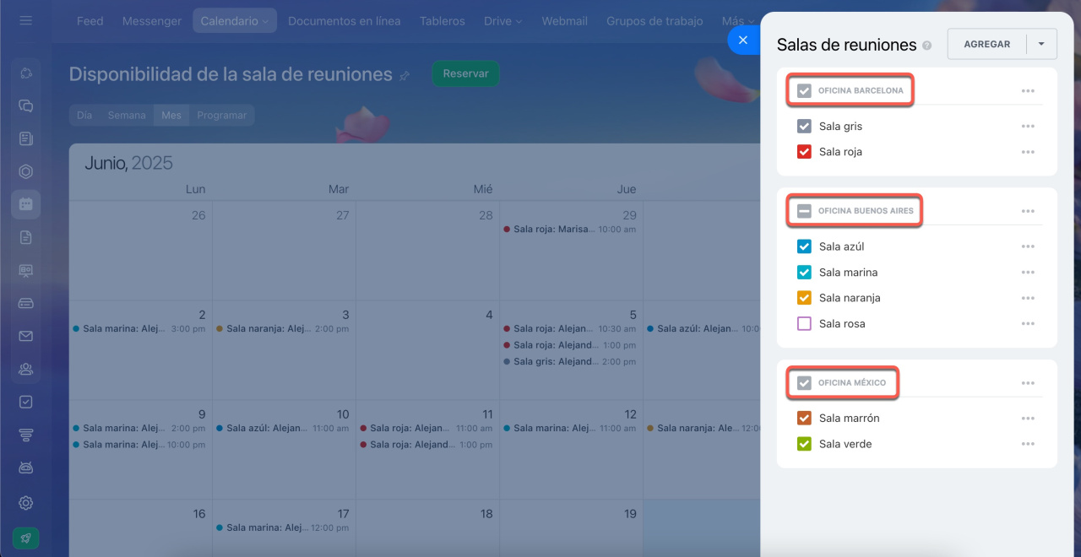Uncheck the Sala azúl checkbox
Viewport: 1081px width, 557px height.
[x=804, y=246]
